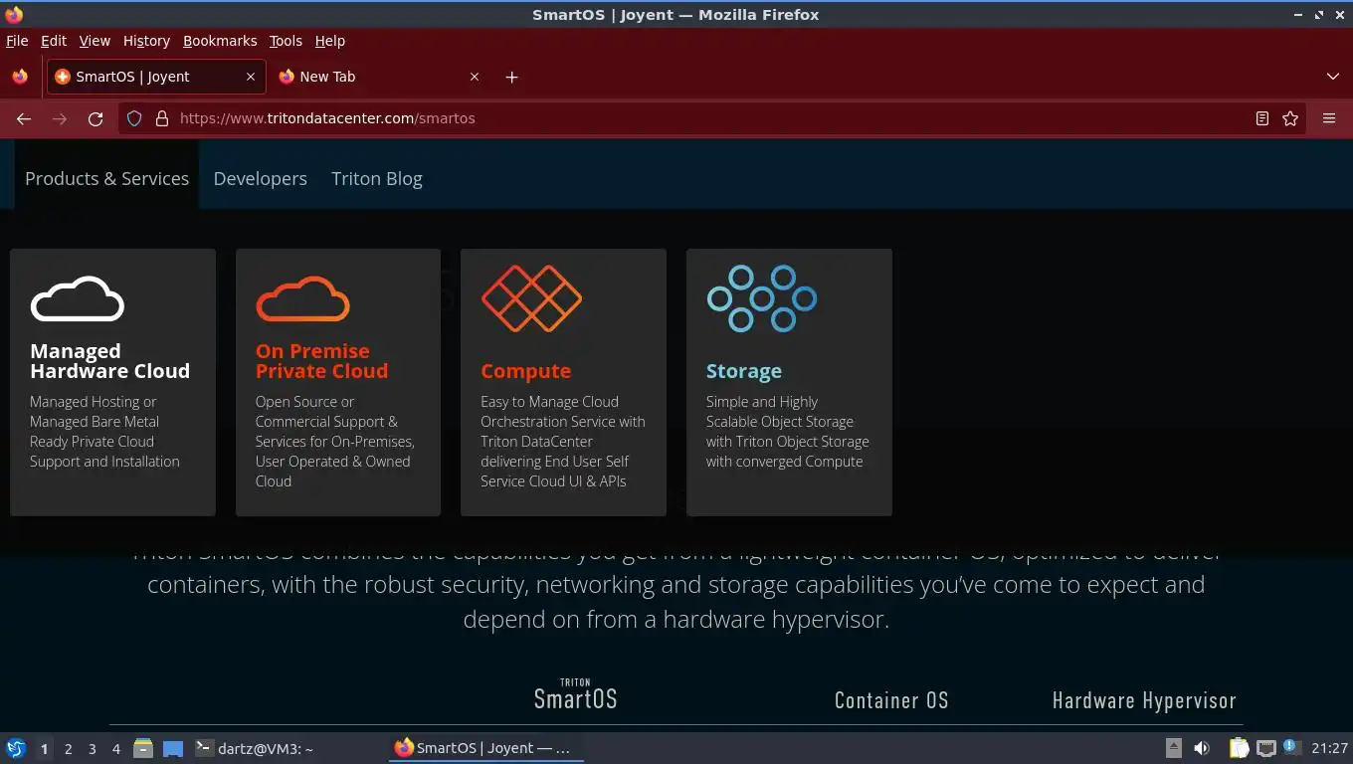The image size is (1353, 764).
Task: Open the tracking protection shield icon
Action: pos(134,118)
